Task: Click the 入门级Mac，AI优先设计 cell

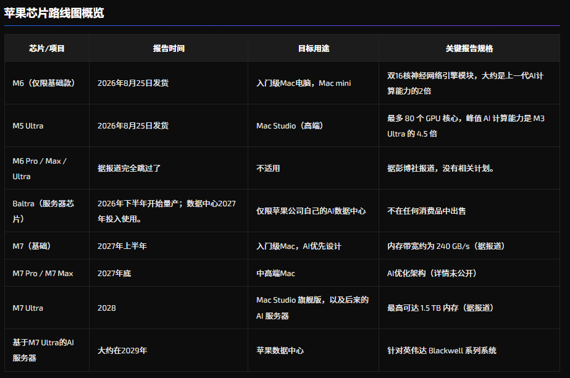Action: [x=313, y=246]
